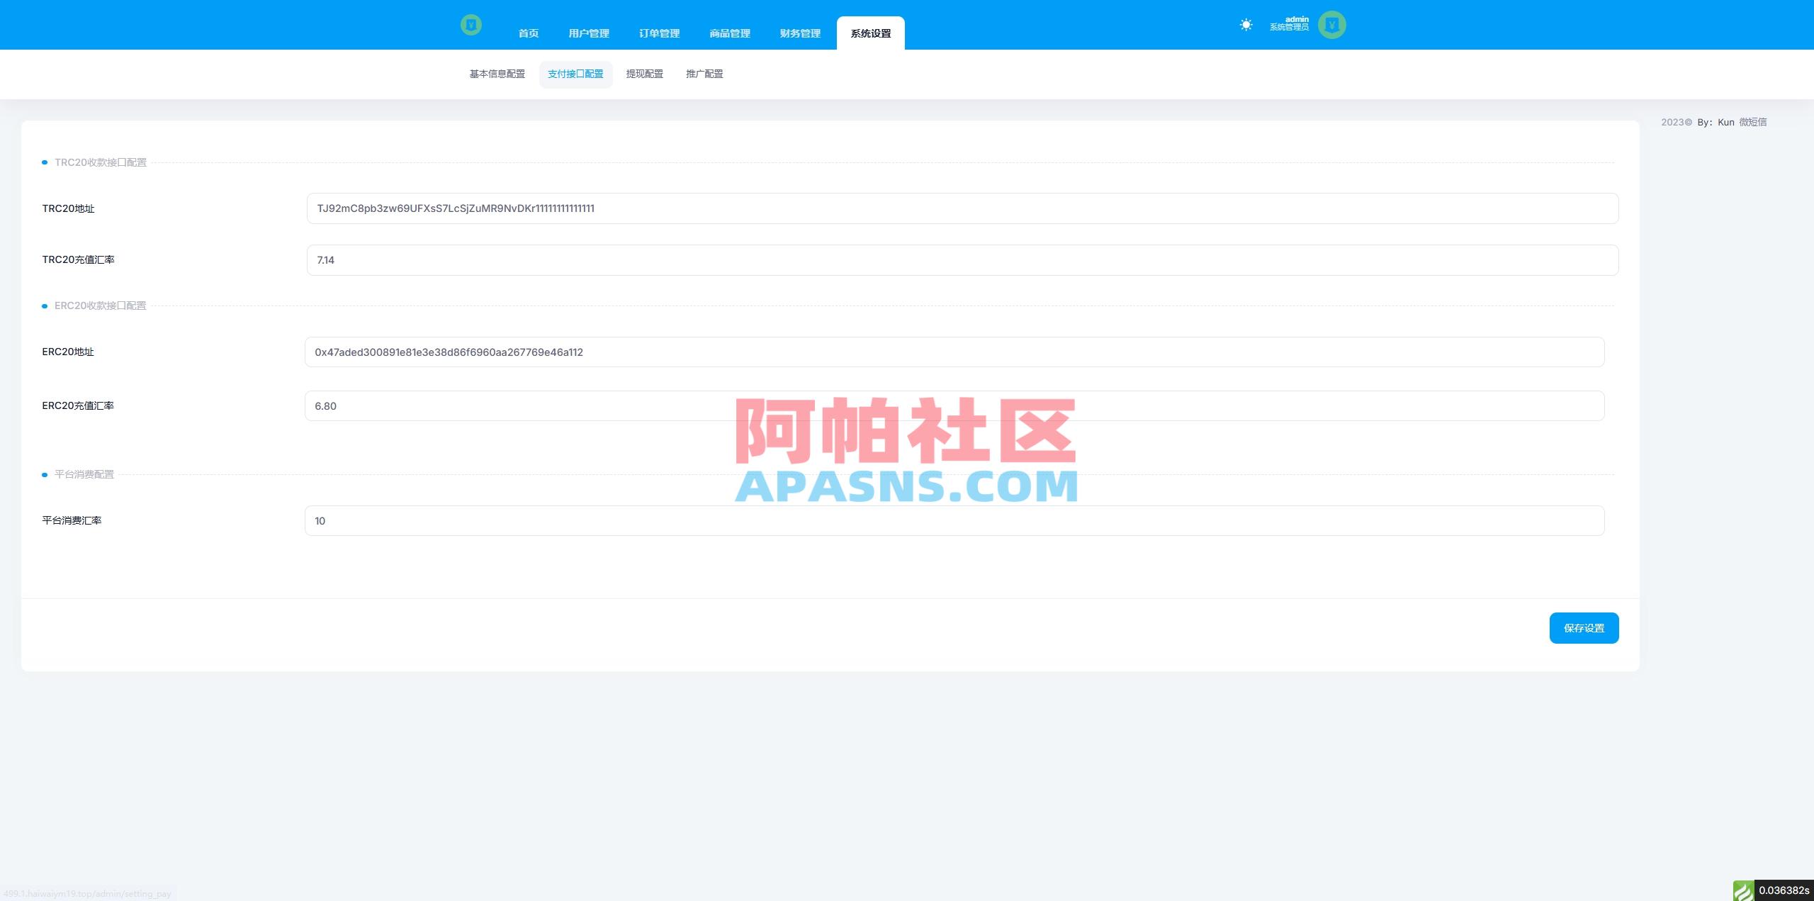Viewport: 1814px width, 901px height.
Task: Open the 系统设置 menu
Action: [x=869, y=33]
